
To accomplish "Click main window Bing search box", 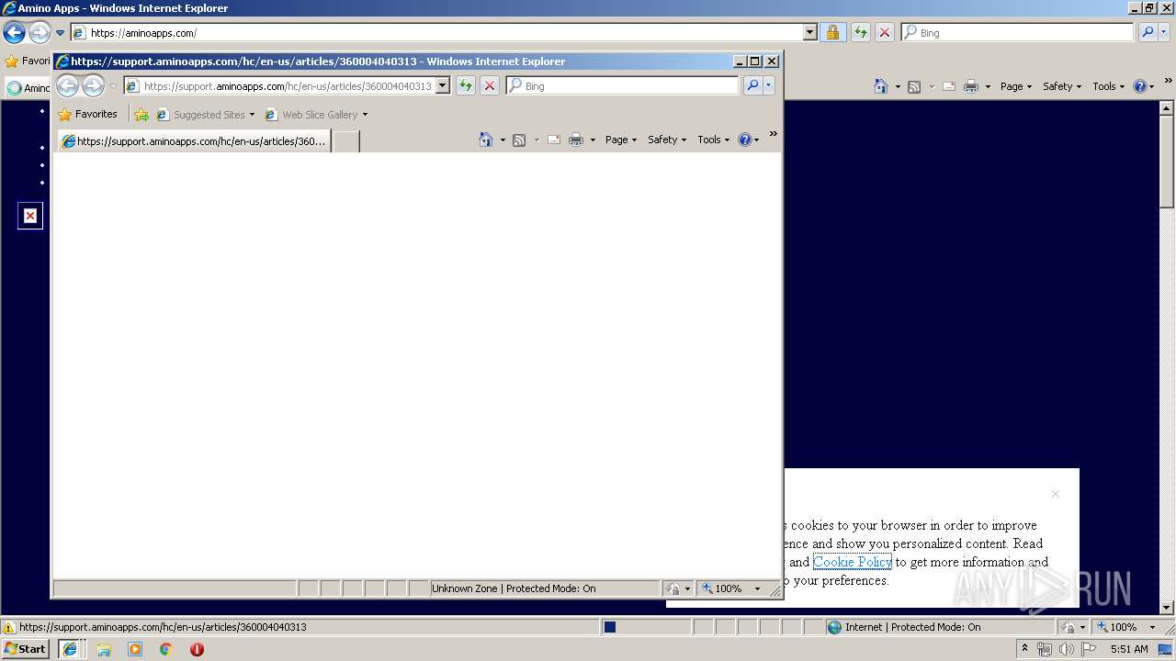I will tap(1017, 32).
